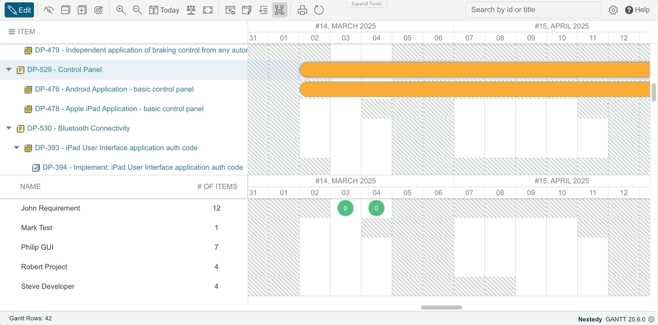Click the DP-393 requirement icon
The image size is (658, 325).
[x=28, y=148]
